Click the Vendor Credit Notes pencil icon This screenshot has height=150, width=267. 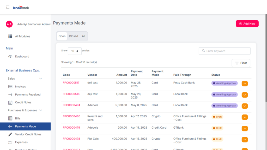pyautogui.click(x=10, y=134)
